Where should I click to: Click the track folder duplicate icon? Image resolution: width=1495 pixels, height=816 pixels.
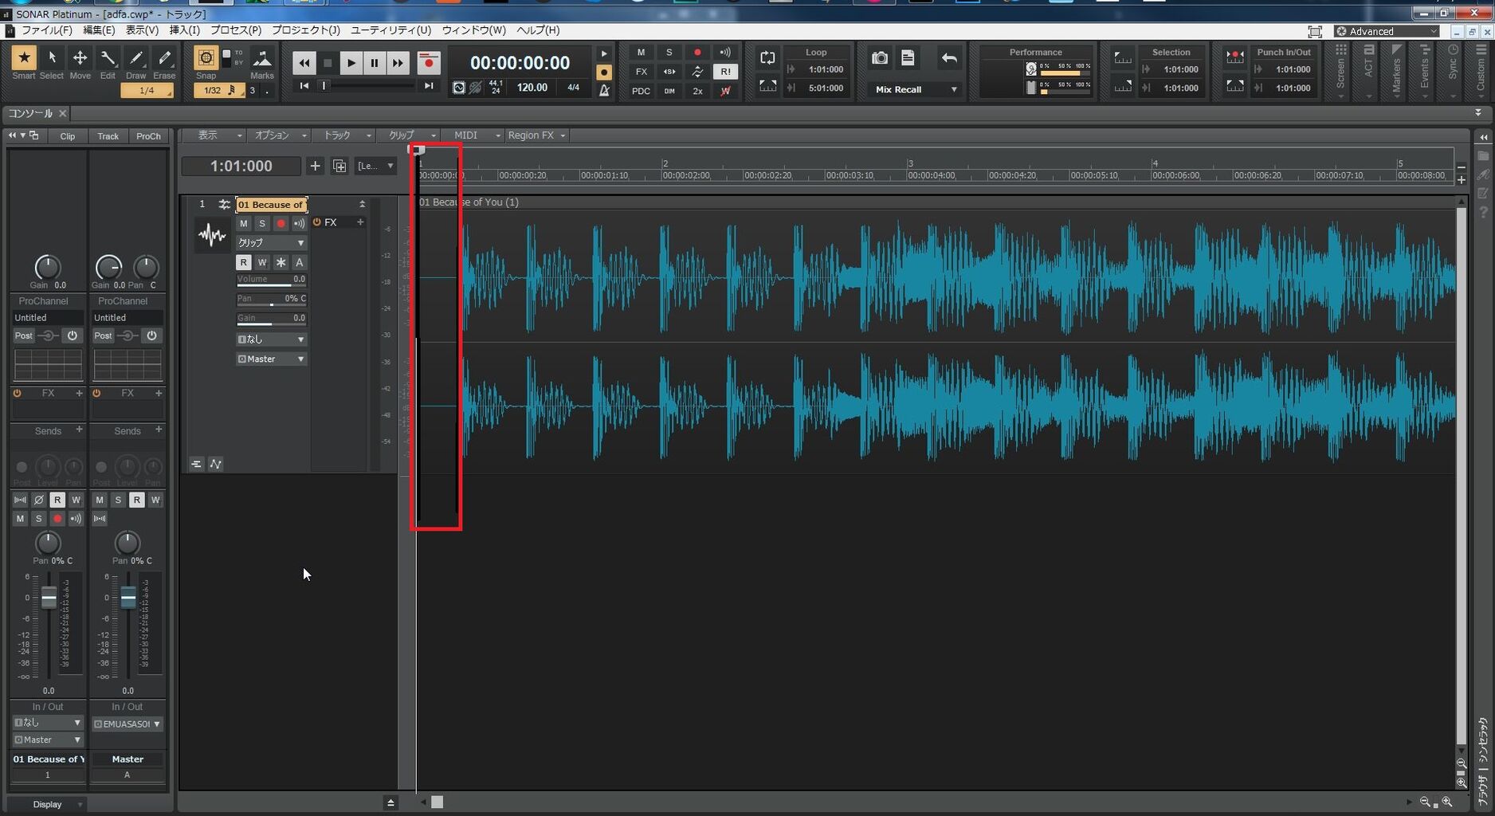point(339,166)
